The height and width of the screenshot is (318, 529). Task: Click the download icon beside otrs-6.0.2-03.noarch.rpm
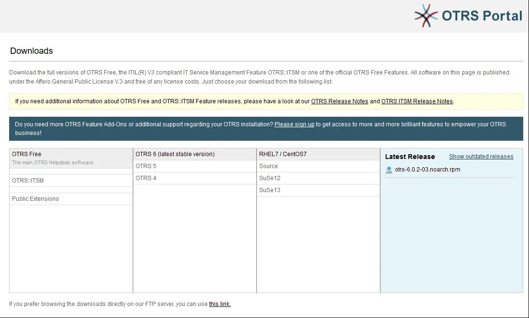click(x=389, y=169)
